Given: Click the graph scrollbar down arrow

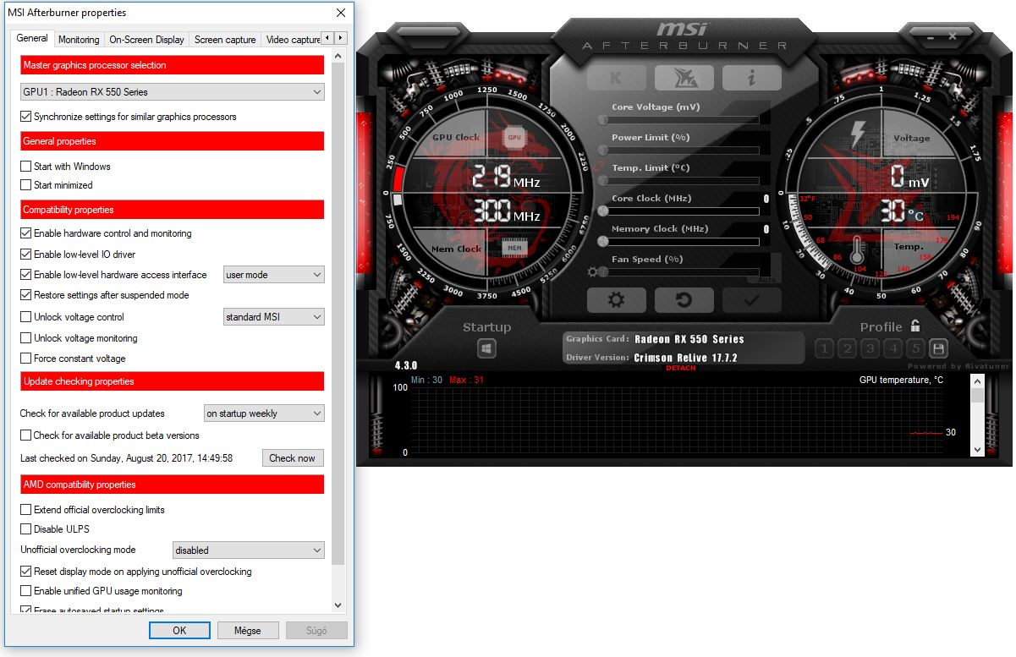Looking at the screenshot, I should (x=977, y=451).
